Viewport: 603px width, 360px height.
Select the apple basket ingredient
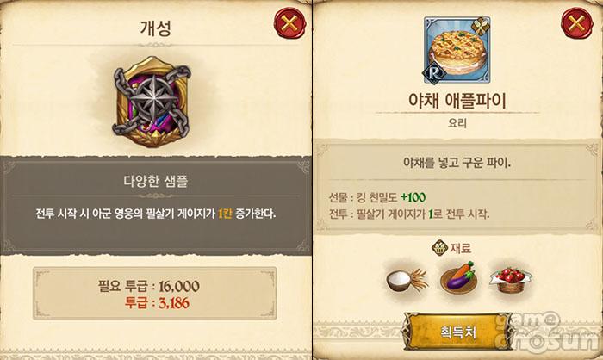[511, 280]
